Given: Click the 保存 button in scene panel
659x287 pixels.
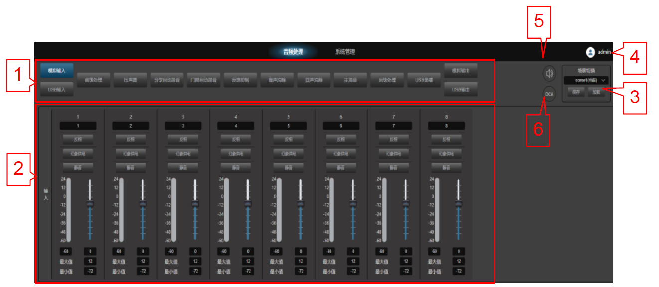Looking at the screenshot, I should pyautogui.click(x=575, y=92).
